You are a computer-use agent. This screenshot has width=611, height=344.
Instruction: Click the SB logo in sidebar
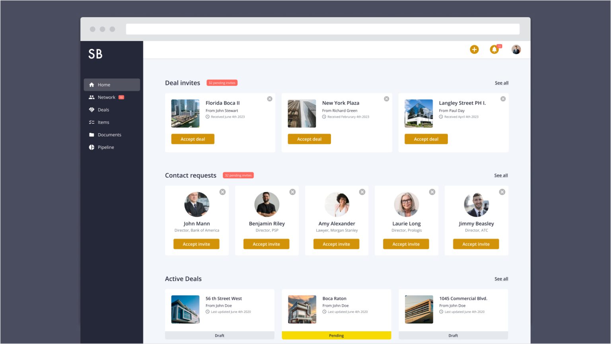(x=95, y=54)
